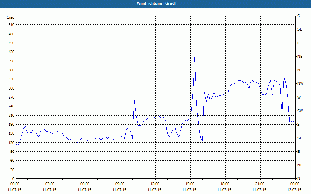311x194 pixels.
Task: Select the 11.07.19 date under 21:00
Action: pos(259,190)
